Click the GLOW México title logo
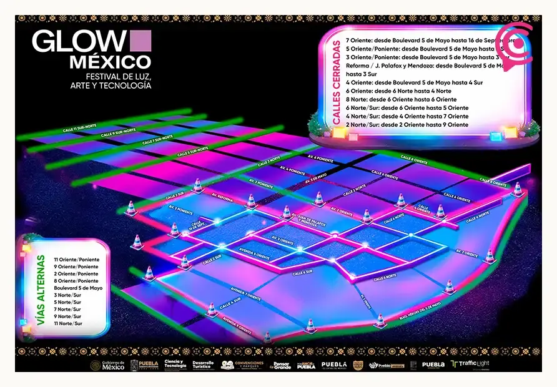 coord(92,50)
